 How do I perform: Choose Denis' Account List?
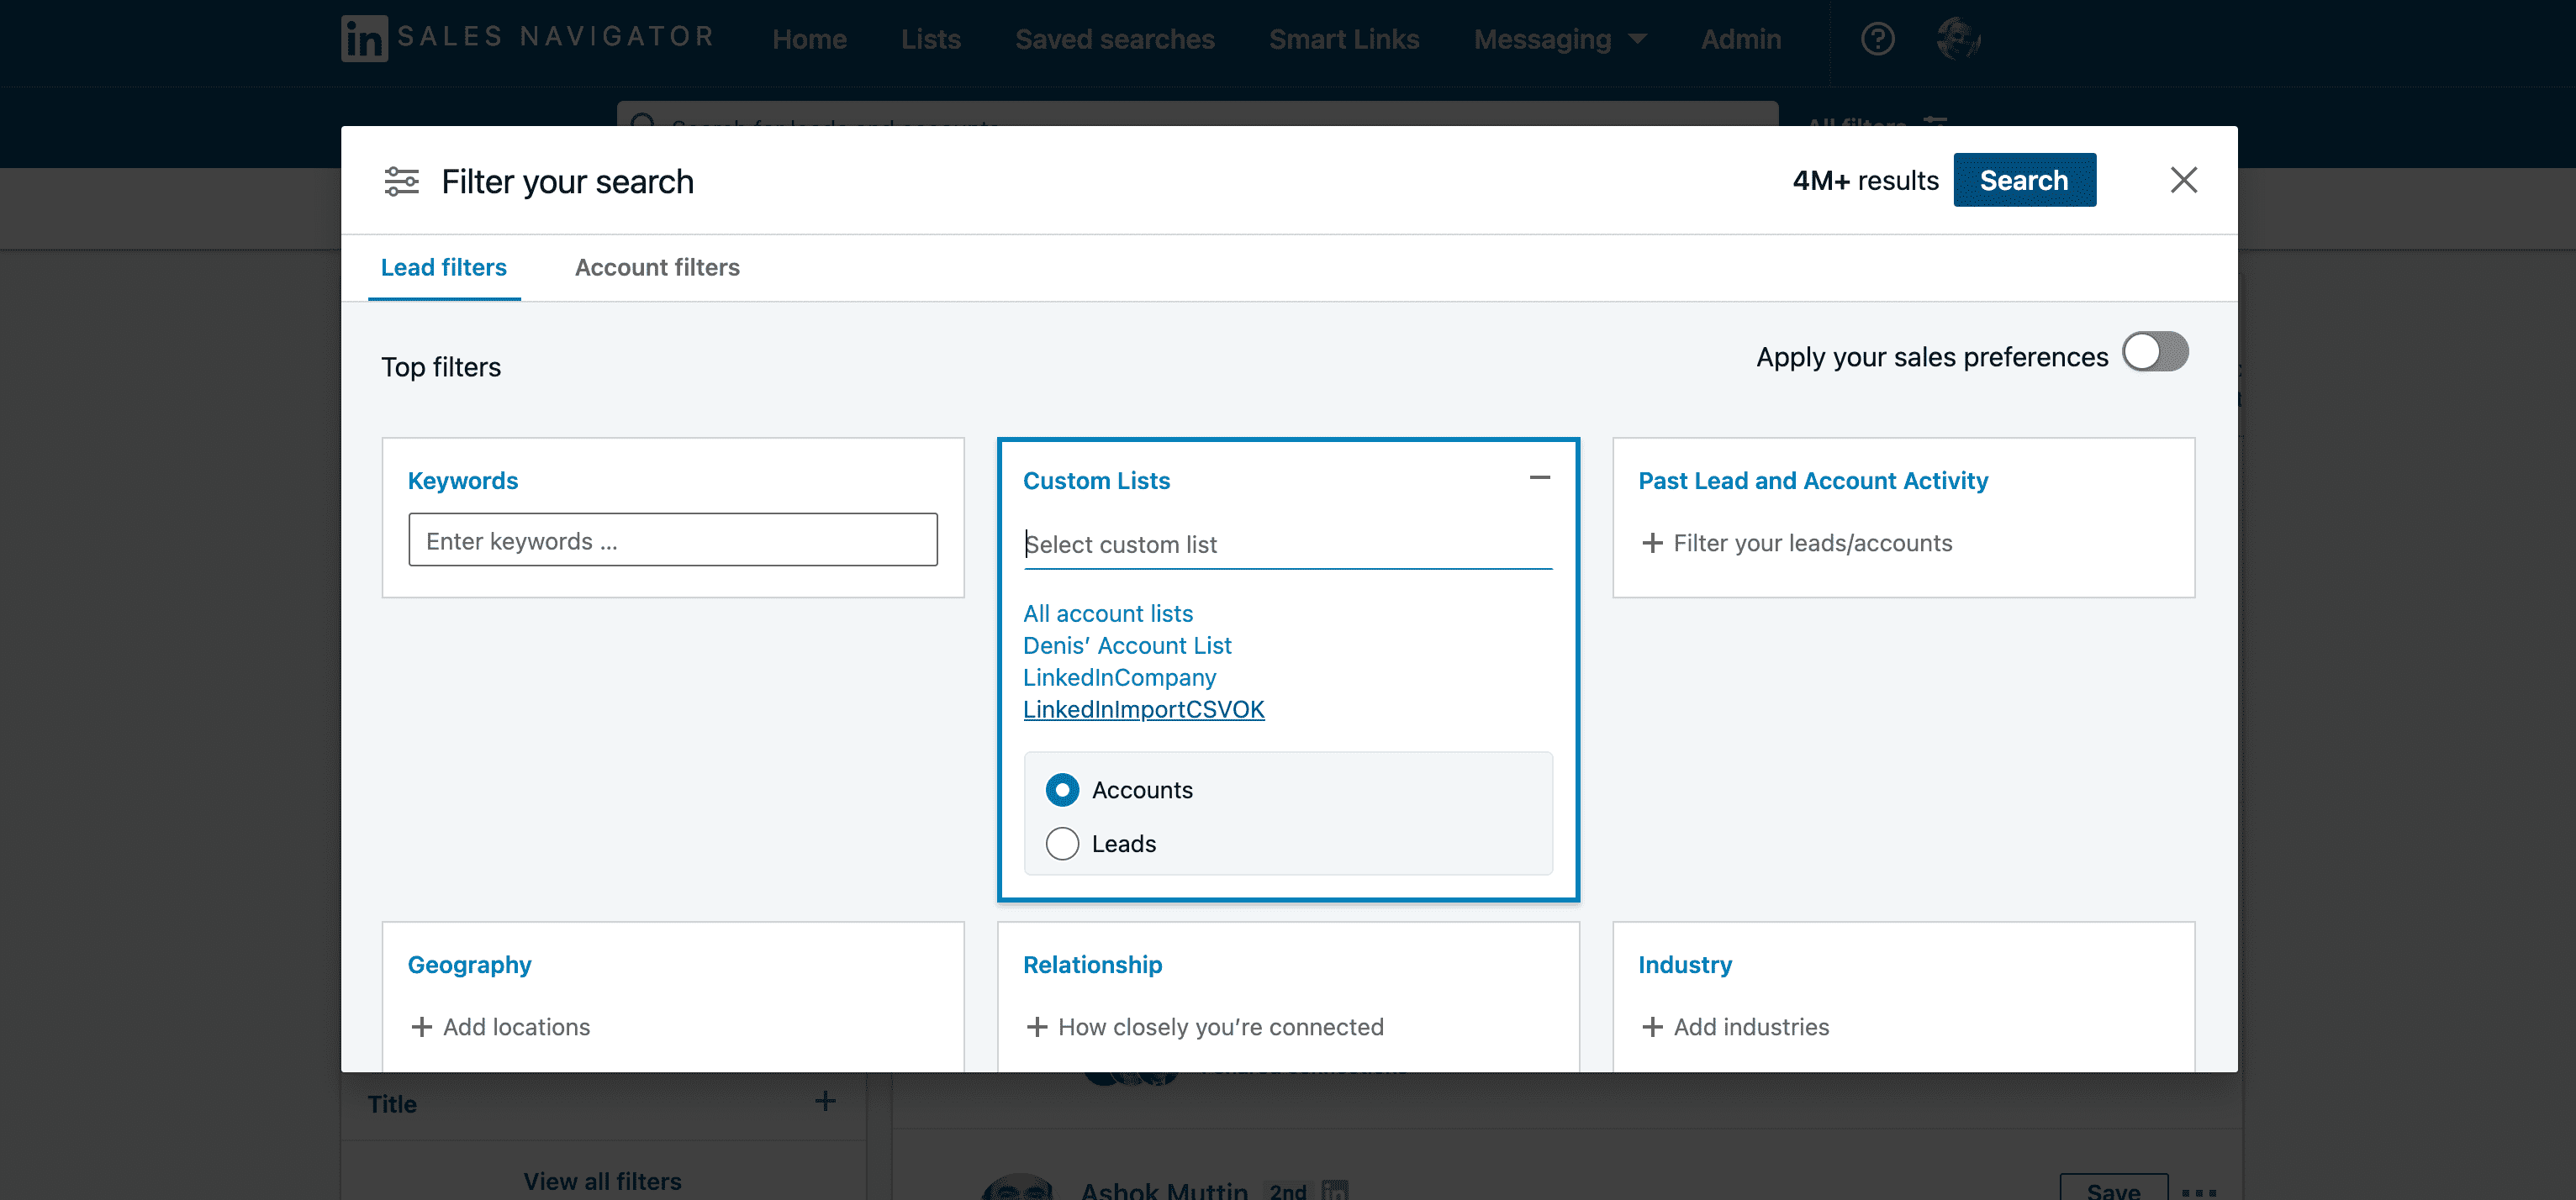(x=1126, y=645)
